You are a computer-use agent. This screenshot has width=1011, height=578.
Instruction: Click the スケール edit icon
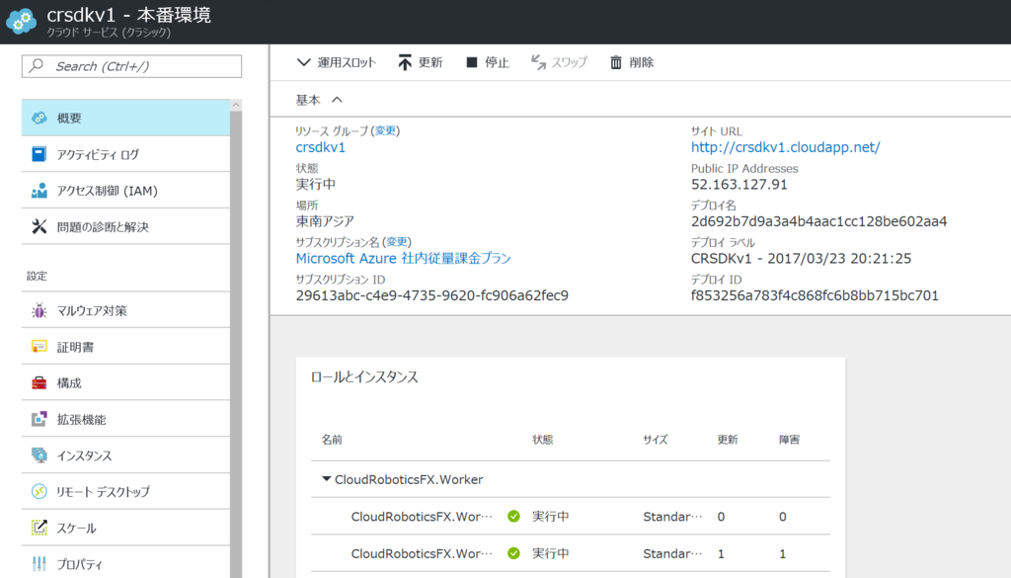coord(39,528)
